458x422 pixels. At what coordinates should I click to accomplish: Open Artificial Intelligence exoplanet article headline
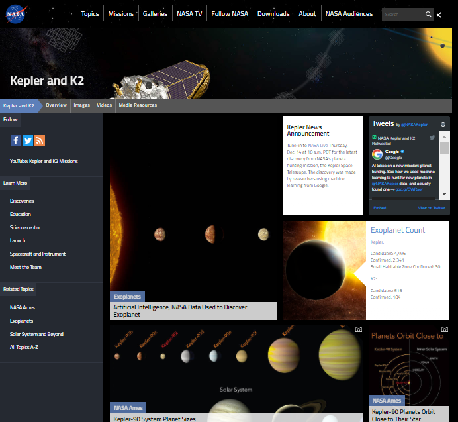click(x=180, y=311)
